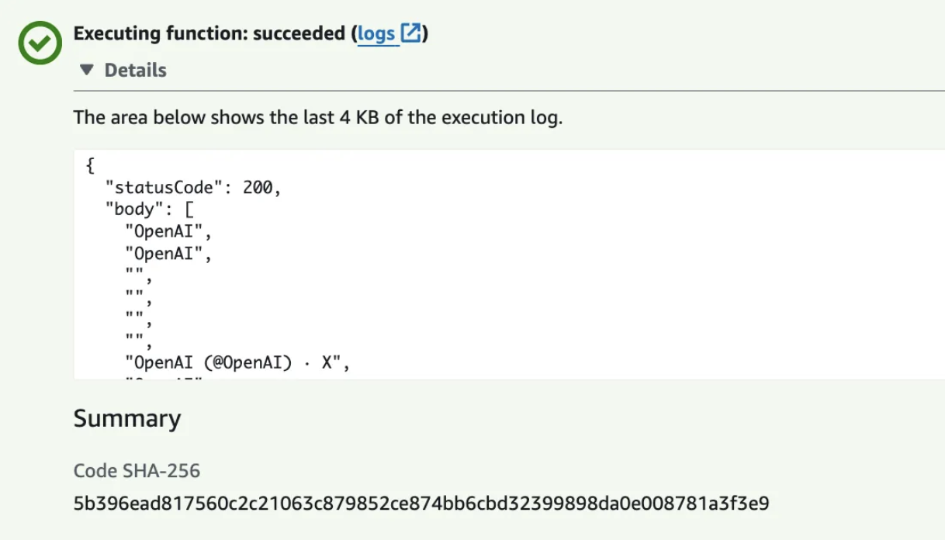Open the logs link
945x540 pixels.
376,34
